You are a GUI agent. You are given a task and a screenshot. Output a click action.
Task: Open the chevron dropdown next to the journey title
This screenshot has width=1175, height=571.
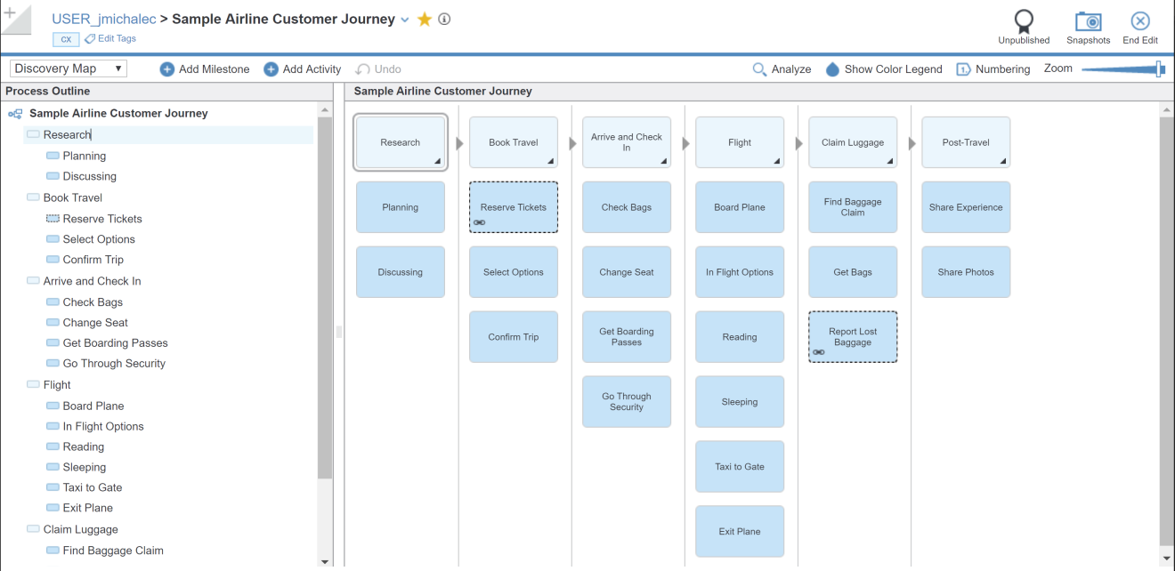pos(407,19)
